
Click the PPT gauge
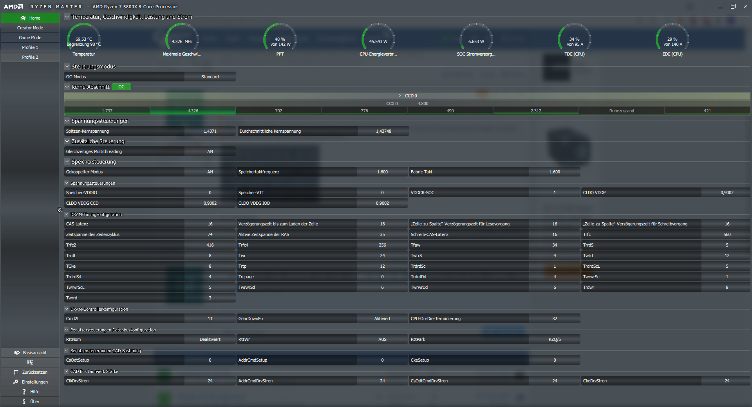pyautogui.click(x=280, y=40)
